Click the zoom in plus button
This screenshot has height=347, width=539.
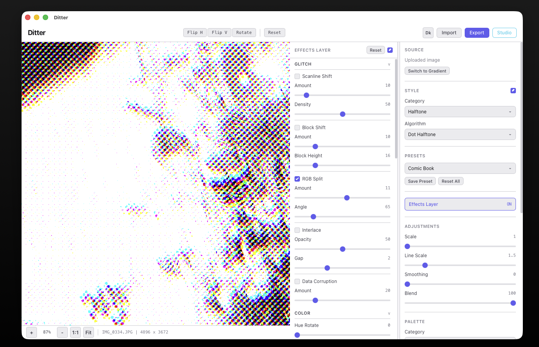coord(32,332)
